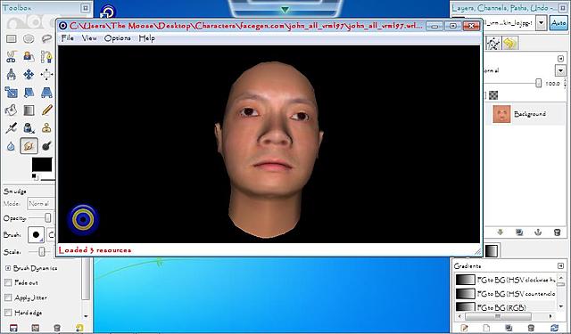This screenshot has width=571, height=334.
Task: Select the Clone stamp tool
Action: coord(46,128)
